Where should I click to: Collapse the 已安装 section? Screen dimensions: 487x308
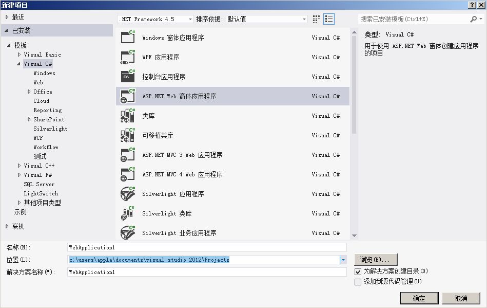pos(7,30)
